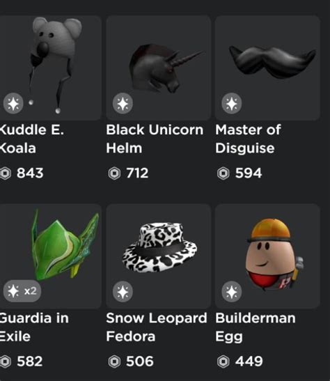Click the limited sparkle badge on Kuddle E. Koala
The height and width of the screenshot is (381, 330).
[13, 104]
